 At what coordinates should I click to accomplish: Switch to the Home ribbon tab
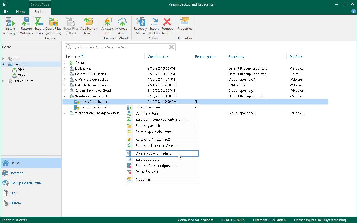[21, 12]
